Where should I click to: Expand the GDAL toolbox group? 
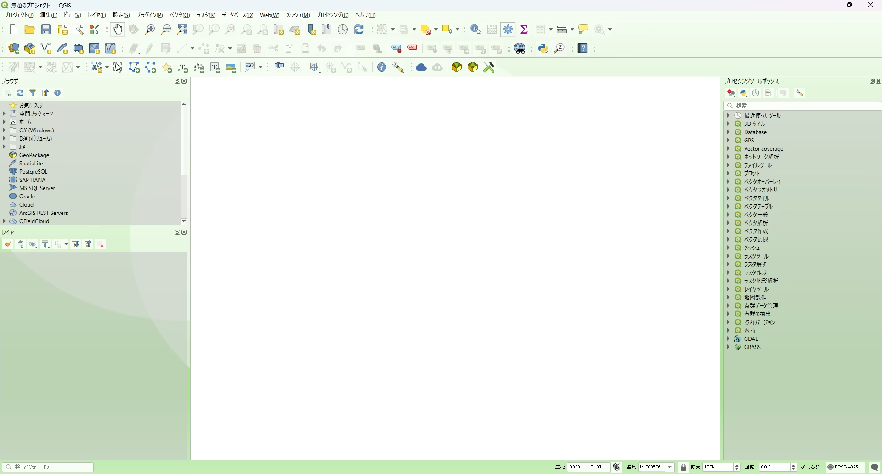(728, 339)
